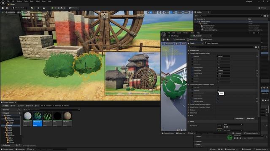Click the Gradient Offset value slider field
Image resolution: width=270 pixels, height=151 pixels.
224,70
